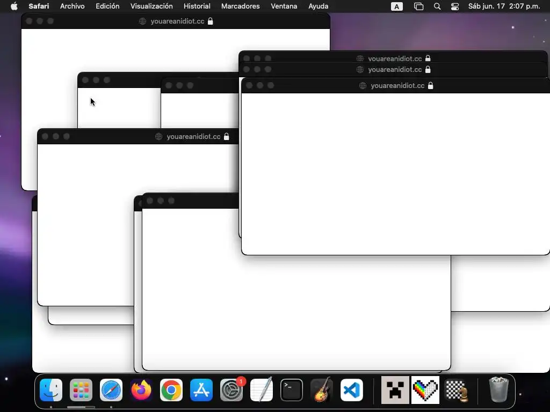Open Control Center in menu bar
The width and height of the screenshot is (550, 412).
click(x=455, y=6)
